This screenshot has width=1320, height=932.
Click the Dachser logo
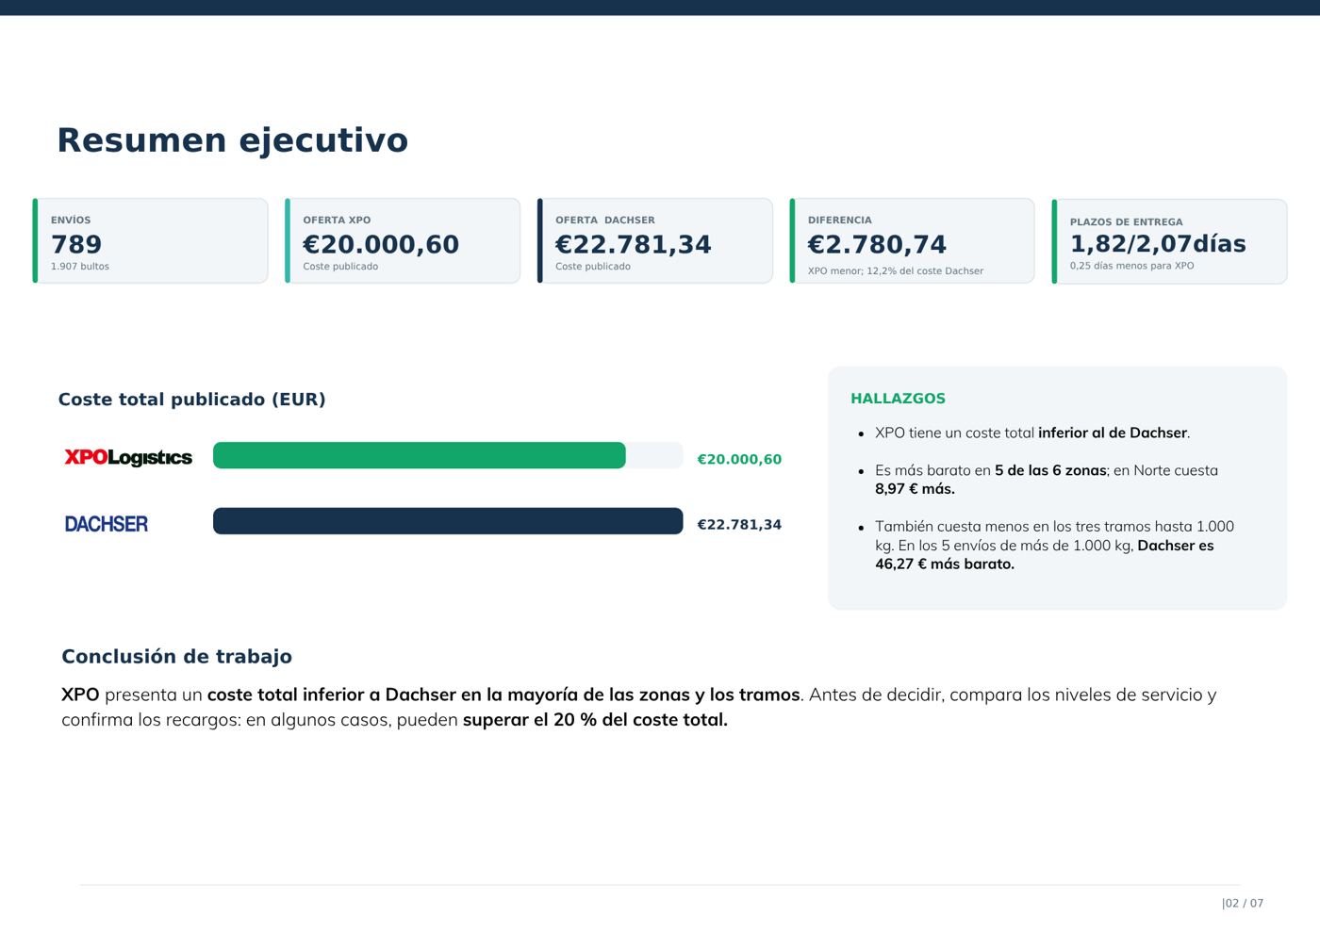tap(107, 524)
